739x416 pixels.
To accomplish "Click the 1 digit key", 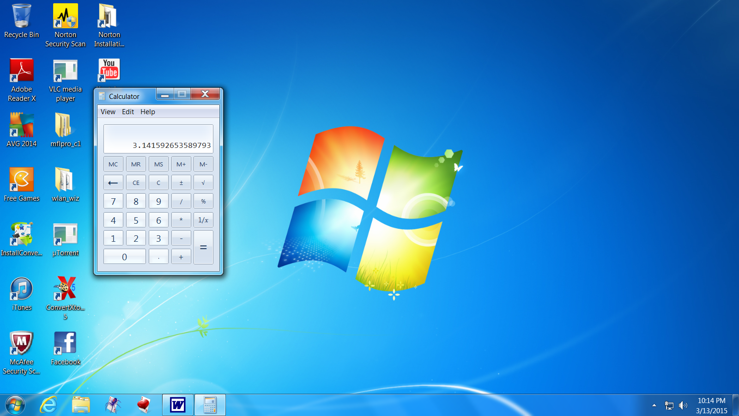I will pos(113,238).
